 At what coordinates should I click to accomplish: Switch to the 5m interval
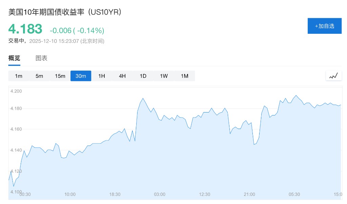39,76
